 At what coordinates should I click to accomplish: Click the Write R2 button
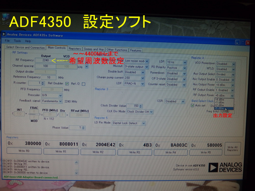(98, 152)
